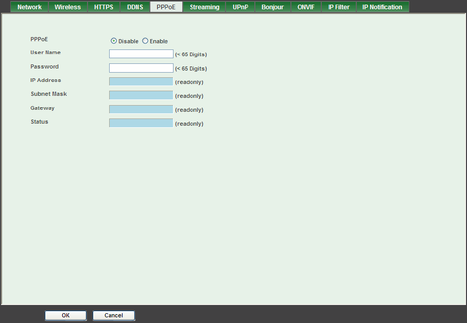
Task: Click the Subnet Mask label
Action: point(49,94)
